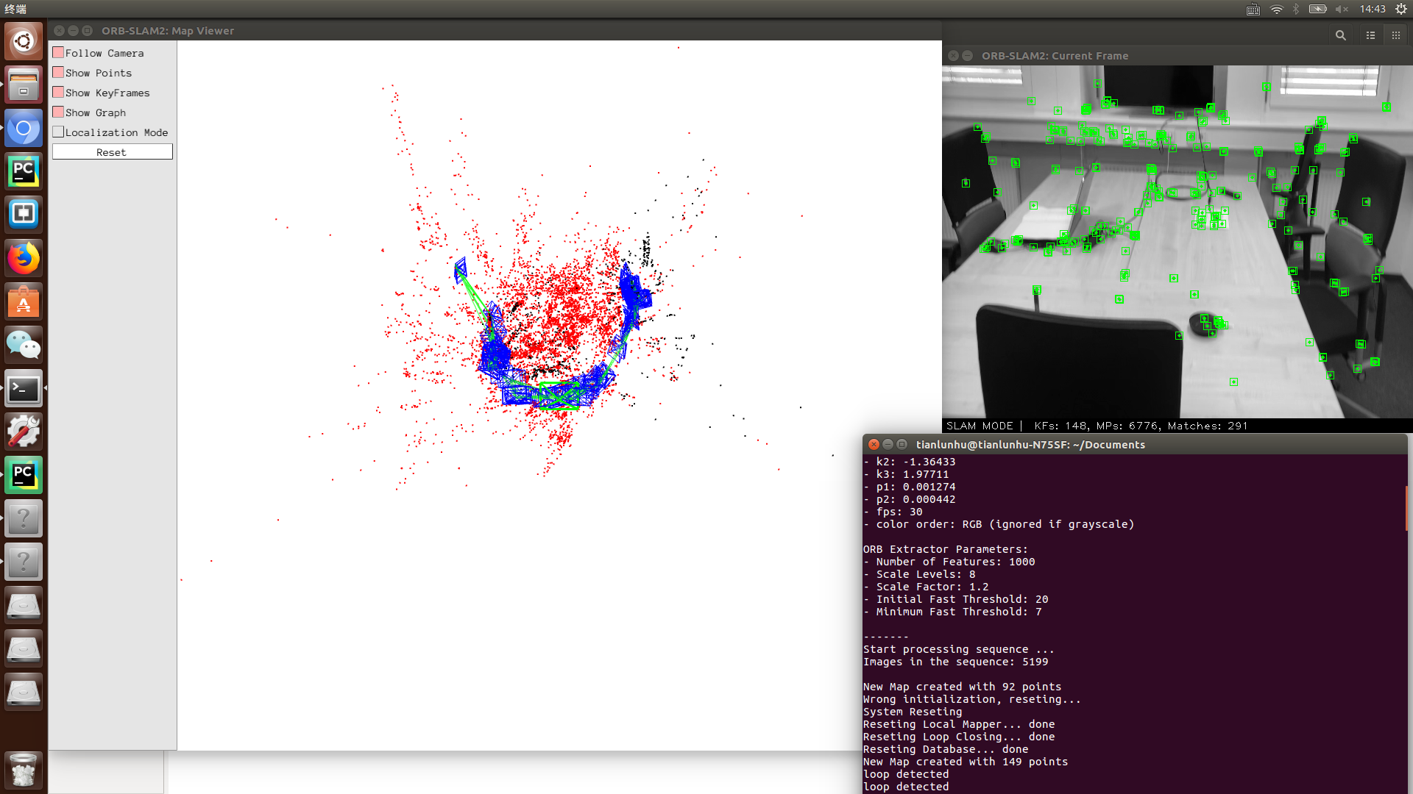Open the 终端 menu in the top bar
The width and height of the screenshot is (1413, 794).
(x=15, y=9)
